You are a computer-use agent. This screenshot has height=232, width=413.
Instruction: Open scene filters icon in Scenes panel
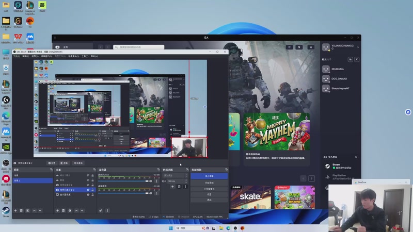tap(28, 211)
